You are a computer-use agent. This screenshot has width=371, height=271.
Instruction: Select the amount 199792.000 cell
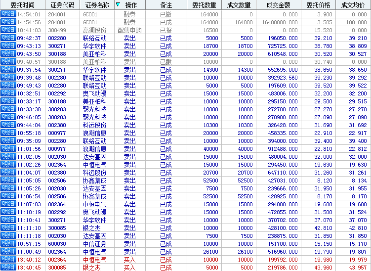pyautogui.click(x=283, y=260)
